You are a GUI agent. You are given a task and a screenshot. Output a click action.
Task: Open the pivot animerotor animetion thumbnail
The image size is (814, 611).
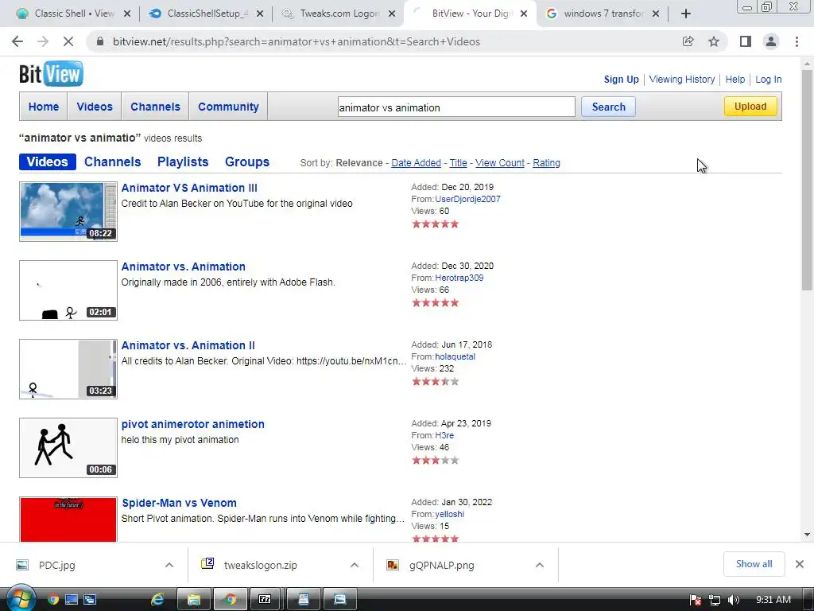point(68,448)
